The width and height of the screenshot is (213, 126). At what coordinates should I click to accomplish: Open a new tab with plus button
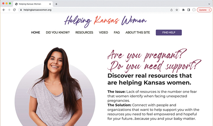click(x=56, y=4)
